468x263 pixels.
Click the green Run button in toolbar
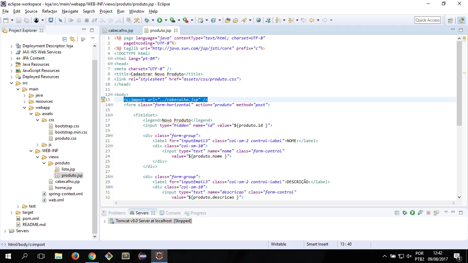tap(160, 21)
